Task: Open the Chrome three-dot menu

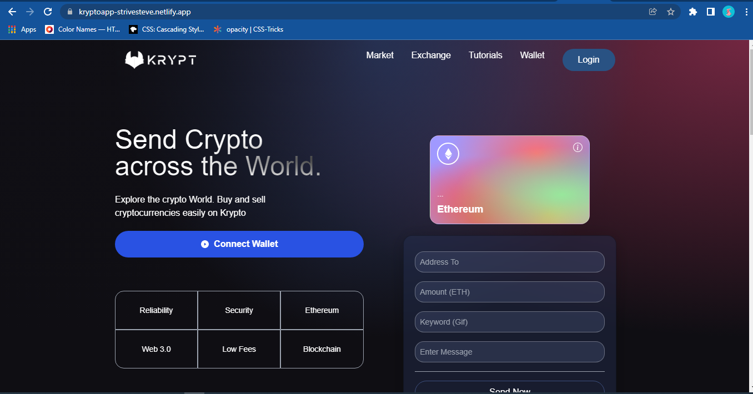Action: pos(746,12)
